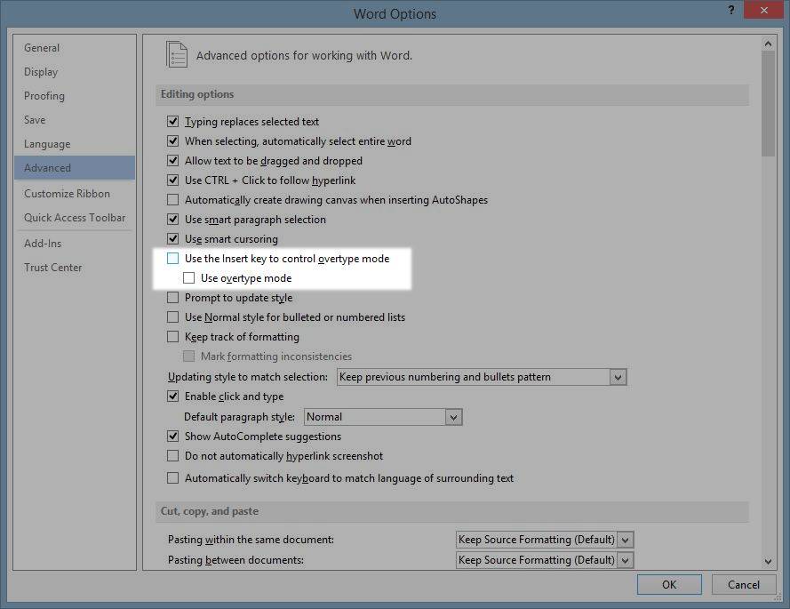Toggle Use smart cursoring option
Image resolution: width=790 pixels, height=609 pixels.
(173, 238)
